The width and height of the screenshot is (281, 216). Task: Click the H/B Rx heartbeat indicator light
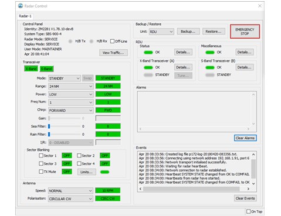click(x=92, y=41)
